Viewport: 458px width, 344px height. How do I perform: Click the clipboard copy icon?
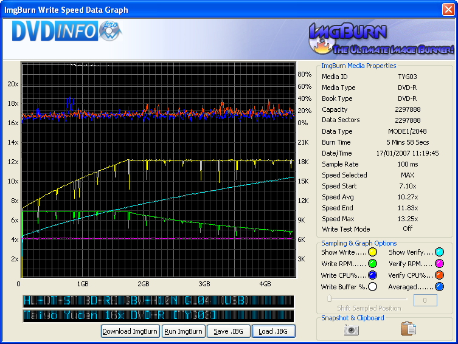coord(409,329)
